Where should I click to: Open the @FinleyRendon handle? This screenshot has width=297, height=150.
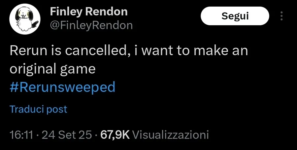coord(91,25)
